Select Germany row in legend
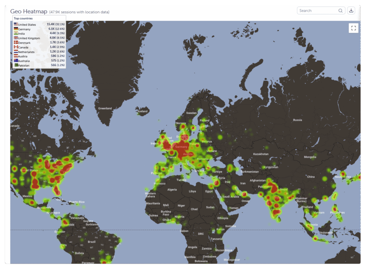This screenshot has width=366, height=269. pyautogui.click(x=39, y=29)
